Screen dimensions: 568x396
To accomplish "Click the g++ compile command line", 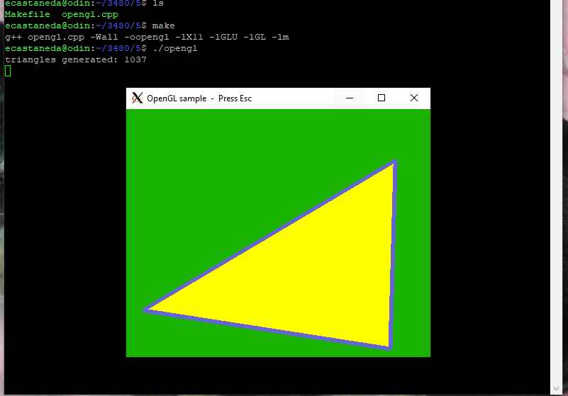I will 147,37.
